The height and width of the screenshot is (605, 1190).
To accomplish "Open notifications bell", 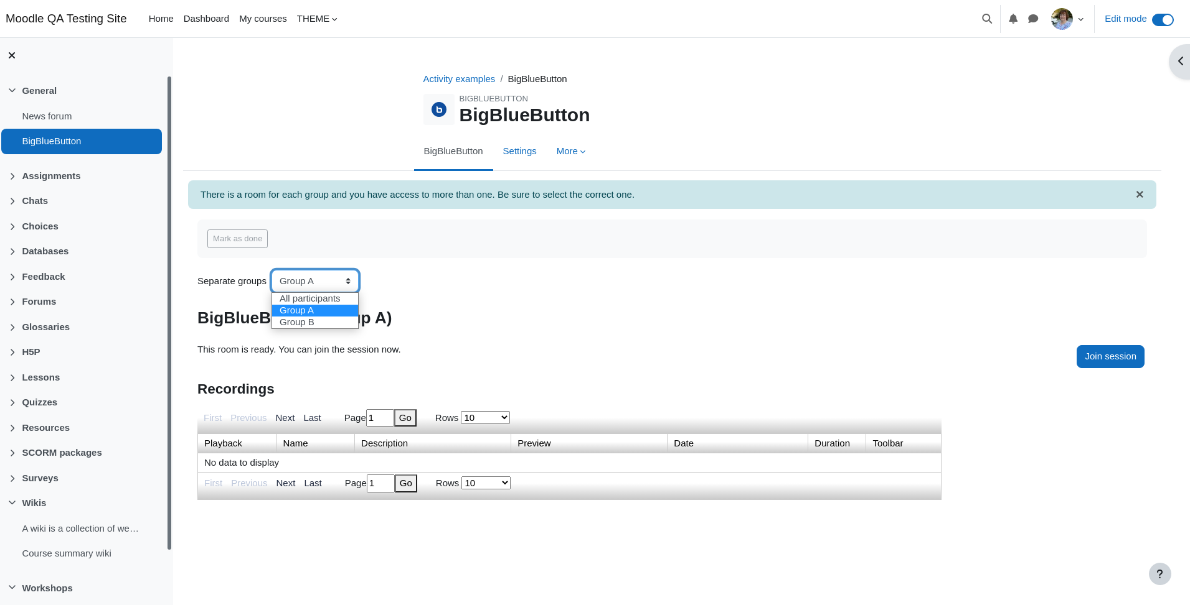I will [x=1013, y=19].
